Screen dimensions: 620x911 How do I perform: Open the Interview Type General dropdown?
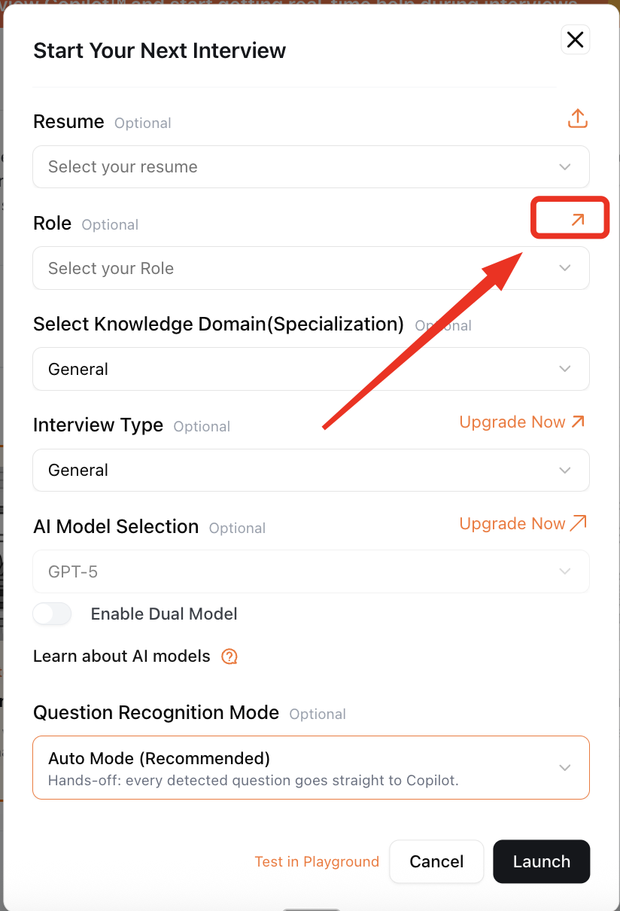coord(301,471)
